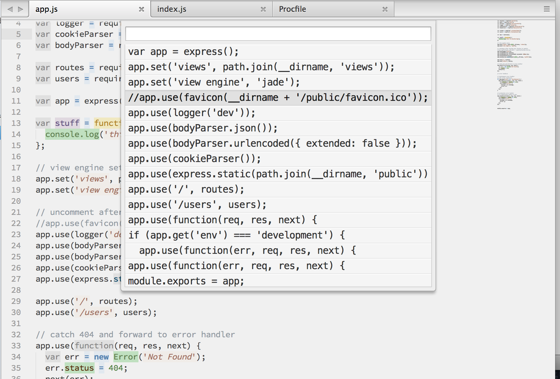Select app.use(express.static result
Image resolution: width=560 pixels, height=379 pixels.
tap(278, 174)
